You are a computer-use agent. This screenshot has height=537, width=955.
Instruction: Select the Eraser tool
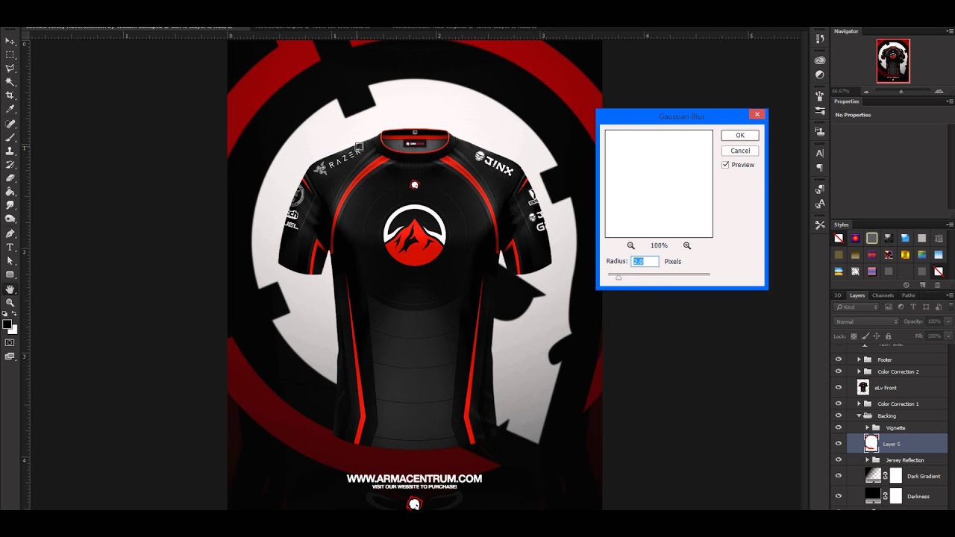pos(10,178)
